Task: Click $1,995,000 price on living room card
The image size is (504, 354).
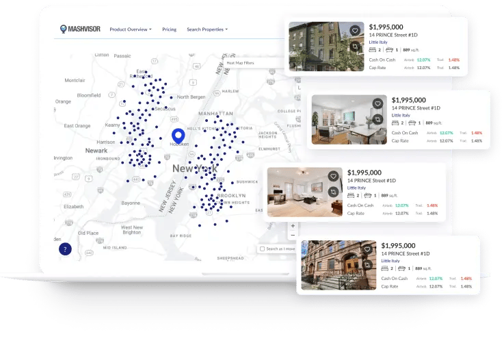Action: click(364, 173)
